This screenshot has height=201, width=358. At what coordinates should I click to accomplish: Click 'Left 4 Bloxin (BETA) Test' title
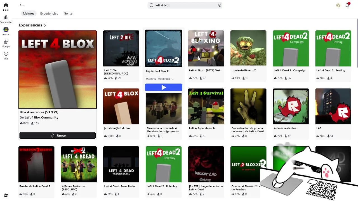(204, 70)
